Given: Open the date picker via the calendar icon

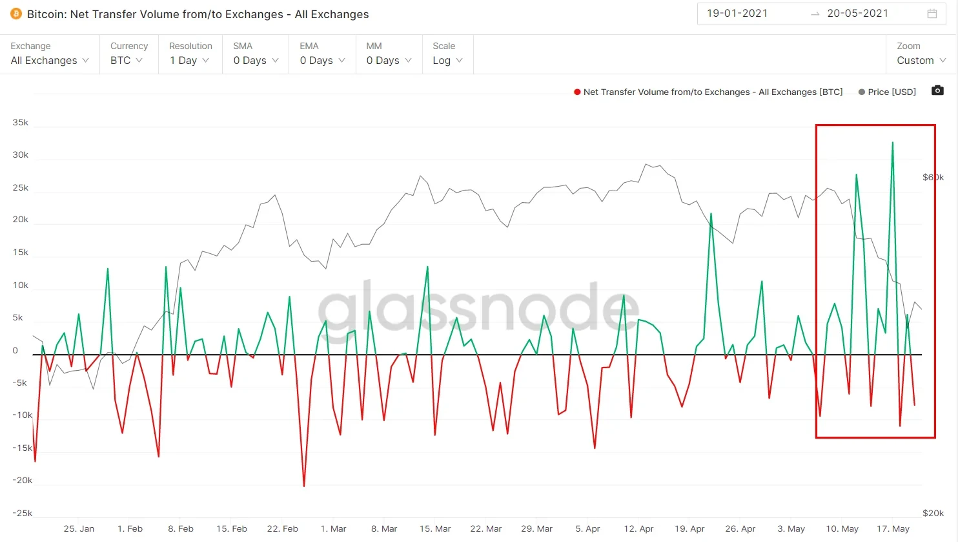Looking at the screenshot, I should tap(932, 13).
